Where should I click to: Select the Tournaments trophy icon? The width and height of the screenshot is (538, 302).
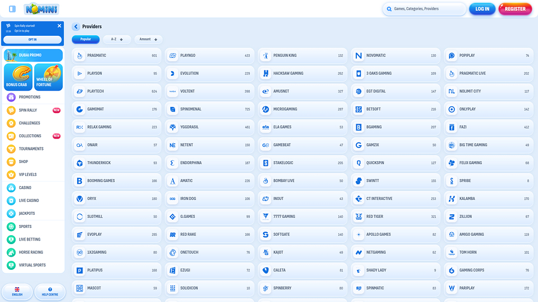[x=11, y=149]
